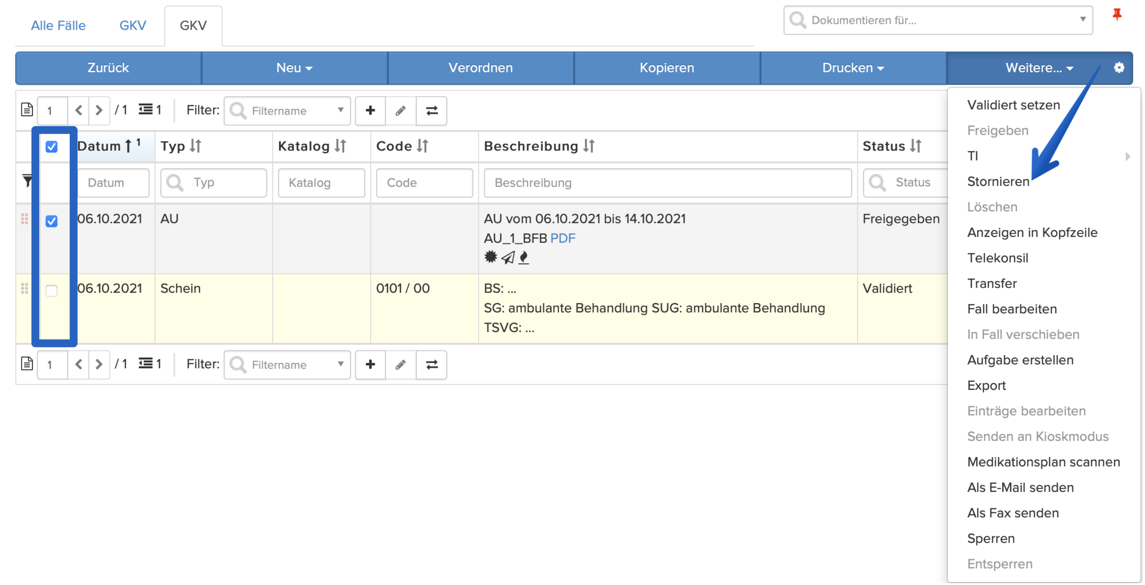Switch to first GKV tab
Image resolution: width=1145 pixels, height=585 pixels.
coord(132,25)
